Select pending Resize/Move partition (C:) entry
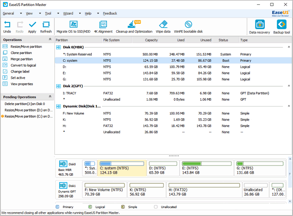Screen dimensions: 293x216 click(x=29, y=116)
